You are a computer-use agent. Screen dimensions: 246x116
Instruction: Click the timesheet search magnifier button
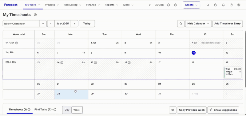181,24
